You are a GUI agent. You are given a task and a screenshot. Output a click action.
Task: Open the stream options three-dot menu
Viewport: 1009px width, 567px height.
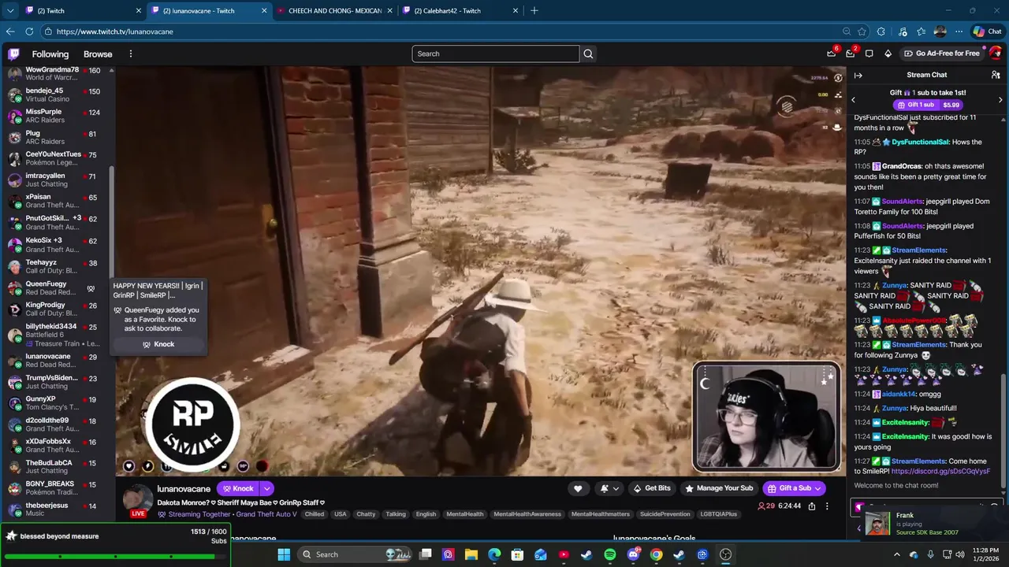point(827,506)
